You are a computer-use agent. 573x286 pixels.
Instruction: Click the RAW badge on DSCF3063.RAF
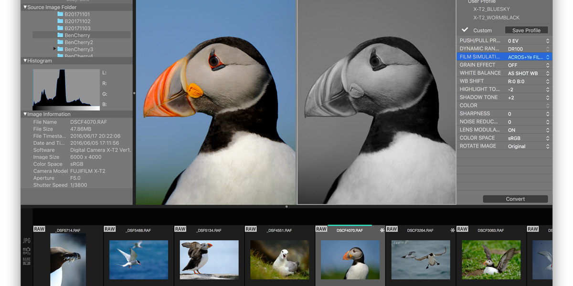pyautogui.click(x=462, y=229)
